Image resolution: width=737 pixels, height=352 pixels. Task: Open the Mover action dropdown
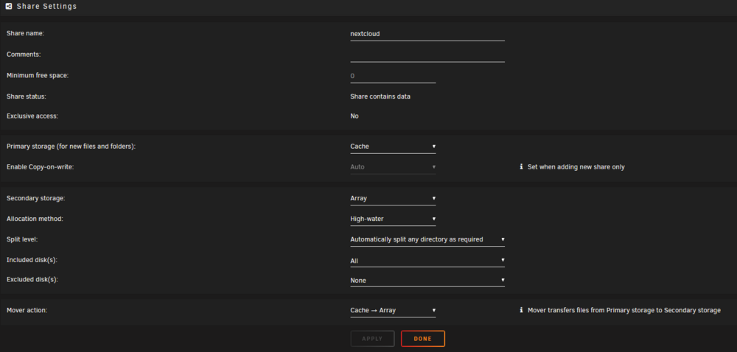(393, 310)
